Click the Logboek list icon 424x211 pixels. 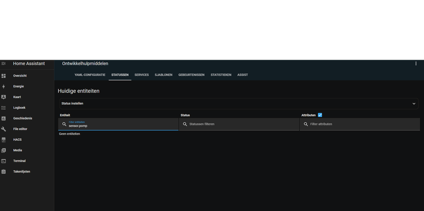coord(4,108)
